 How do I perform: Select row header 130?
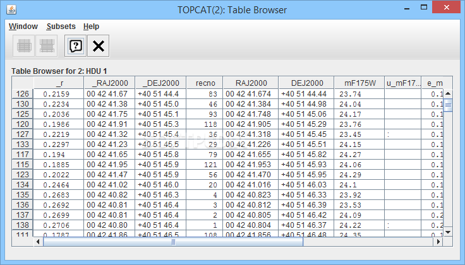coord(23,104)
